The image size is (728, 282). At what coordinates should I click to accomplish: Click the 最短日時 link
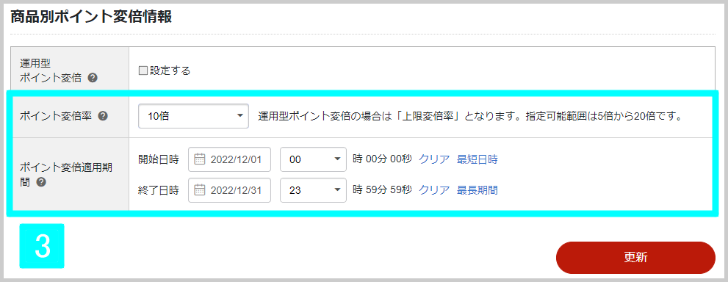click(x=477, y=159)
